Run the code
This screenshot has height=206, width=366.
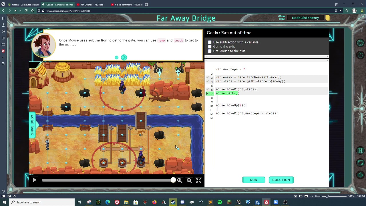click(x=254, y=180)
